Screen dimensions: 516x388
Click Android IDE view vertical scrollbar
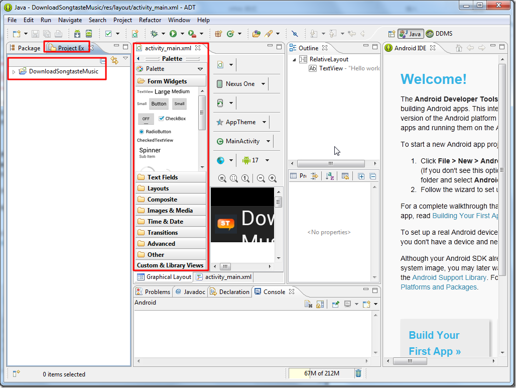(502, 170)
